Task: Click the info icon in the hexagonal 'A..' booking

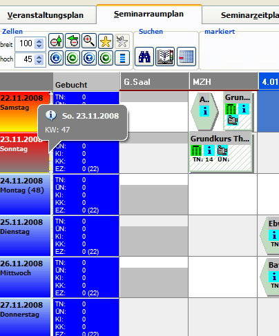Action: (204, 111)
